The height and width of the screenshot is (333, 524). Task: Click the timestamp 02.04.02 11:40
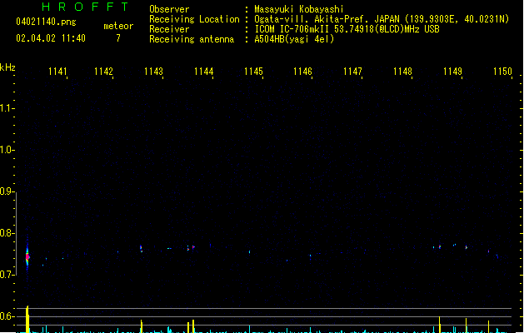point(51,38)
